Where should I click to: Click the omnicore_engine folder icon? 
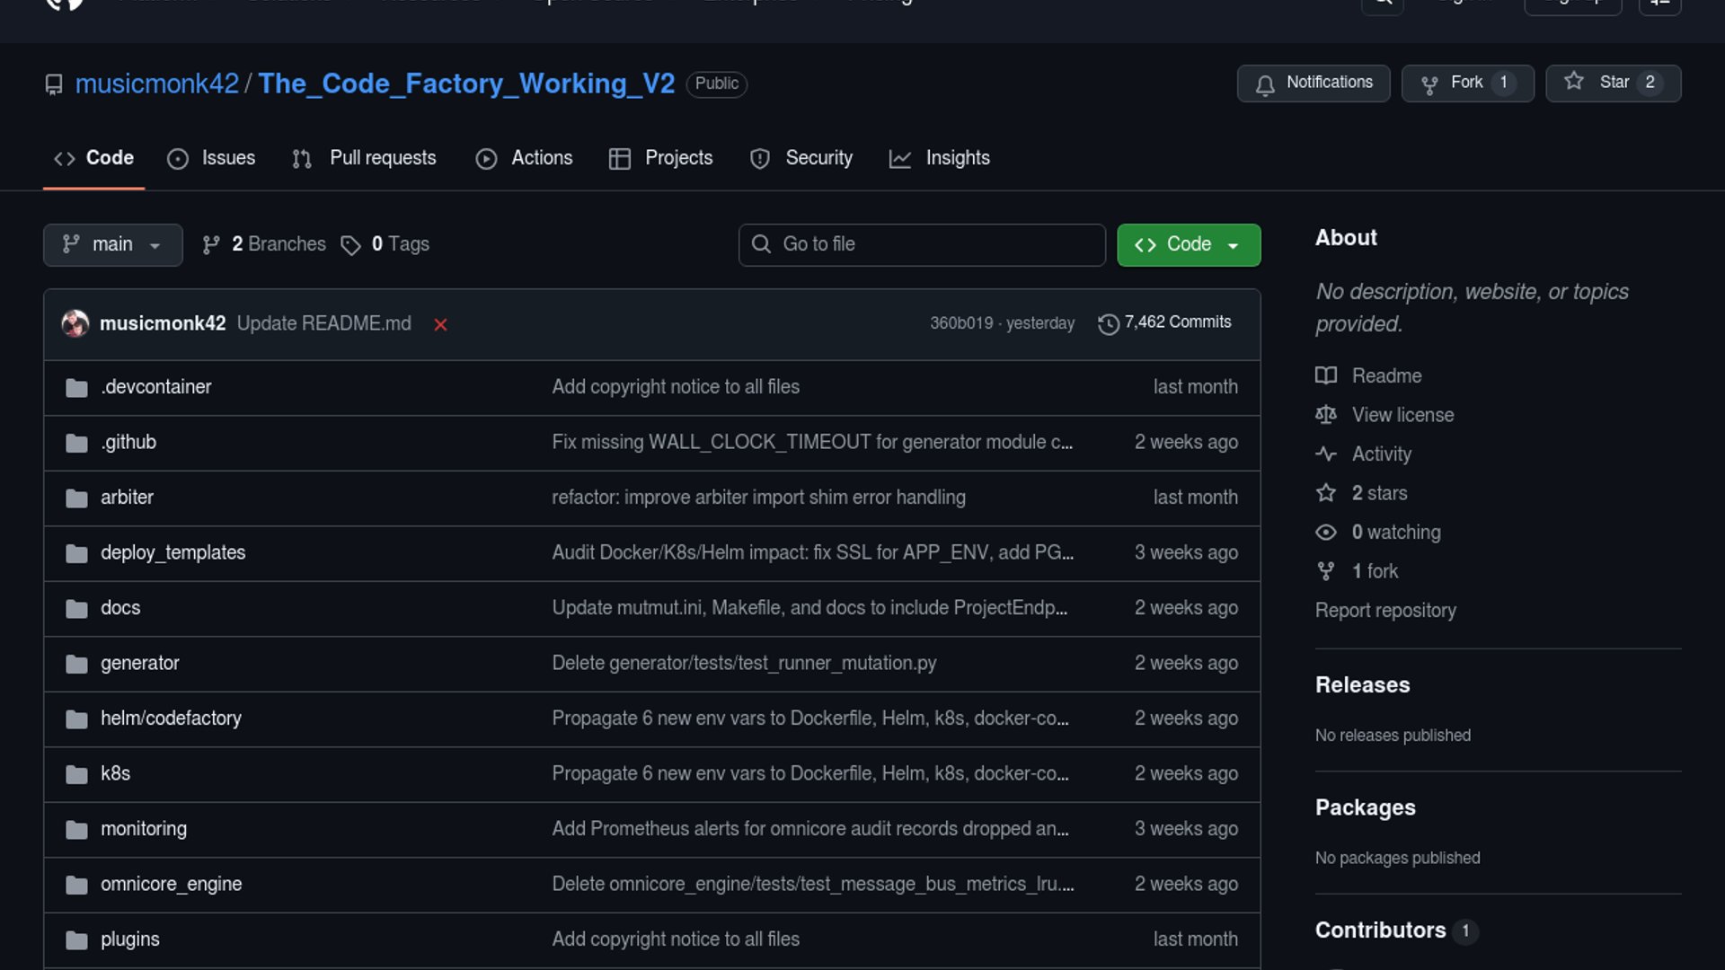click(x=76, y=885)
